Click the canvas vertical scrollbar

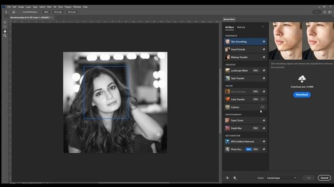click(220, 101)
